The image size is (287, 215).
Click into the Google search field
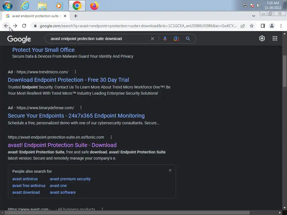pos(99,39)
